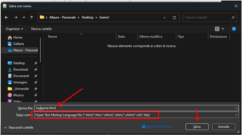
Task: Open view options dropdown arrow
Action: coord(223,29)
